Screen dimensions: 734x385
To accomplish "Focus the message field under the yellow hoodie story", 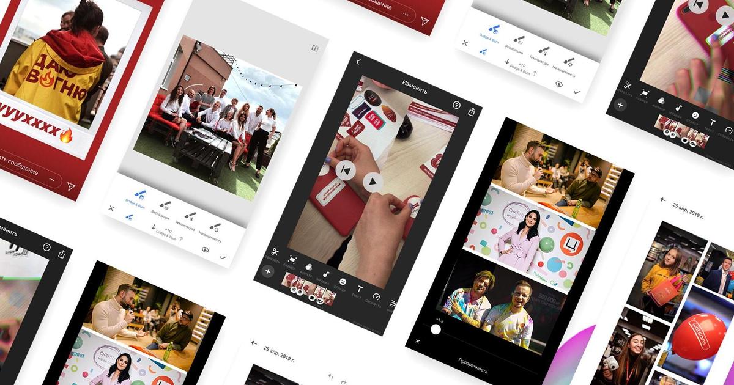I will click(x=24, y=169).
